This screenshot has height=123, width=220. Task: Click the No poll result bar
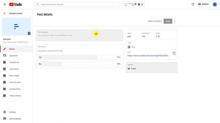pos(79,64)
